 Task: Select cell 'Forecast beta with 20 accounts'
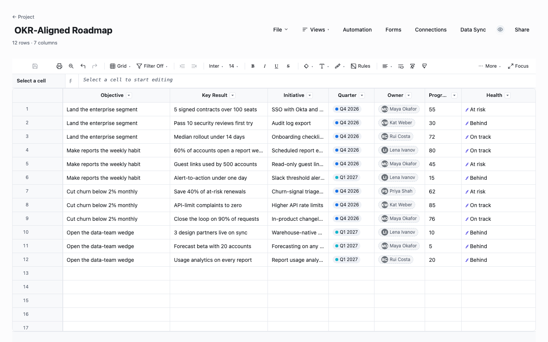219,246
